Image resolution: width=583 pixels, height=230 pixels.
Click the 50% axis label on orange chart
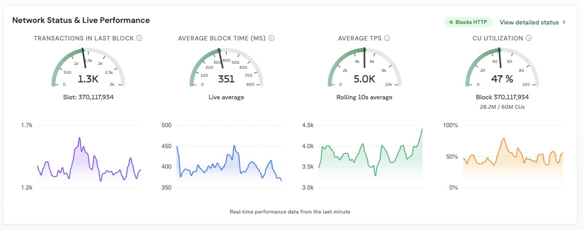coord(452,157)
